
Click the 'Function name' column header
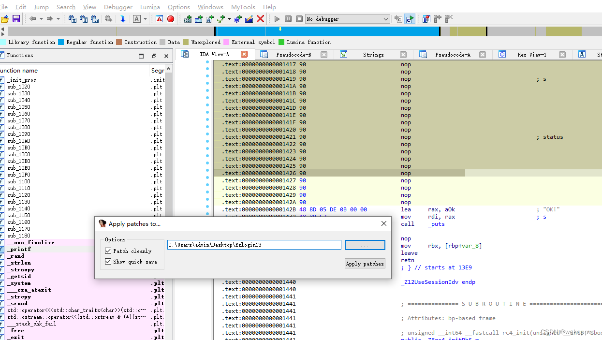click(74, 71)
